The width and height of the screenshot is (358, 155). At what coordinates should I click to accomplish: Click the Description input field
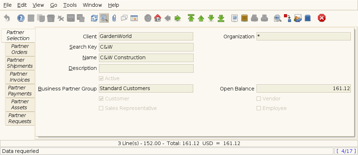coord(146,68)
